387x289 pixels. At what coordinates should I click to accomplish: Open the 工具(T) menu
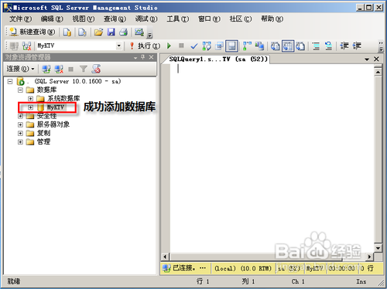click(178, 19)
